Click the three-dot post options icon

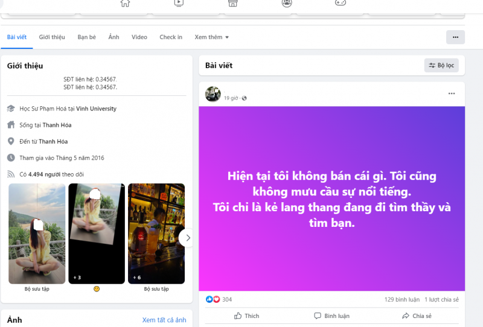[452, 94]
